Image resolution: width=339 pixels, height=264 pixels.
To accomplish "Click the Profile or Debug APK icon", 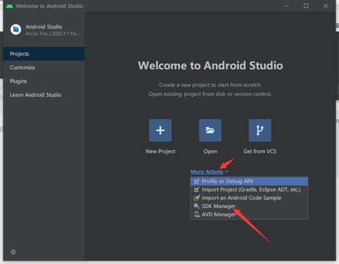I will (x=196, y=181).
